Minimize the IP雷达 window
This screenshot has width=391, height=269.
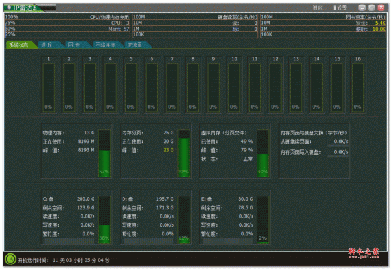click(x=362, y=8)
